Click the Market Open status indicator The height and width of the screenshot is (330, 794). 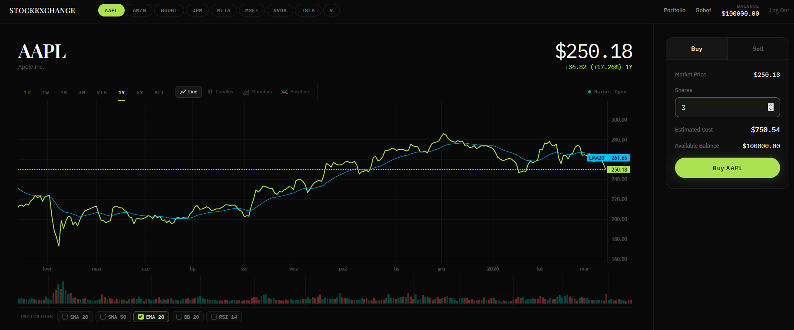pos(607,92)
